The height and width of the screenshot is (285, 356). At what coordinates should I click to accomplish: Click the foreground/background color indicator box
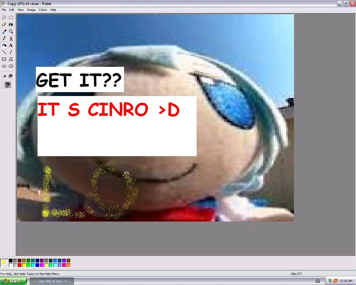4,263
